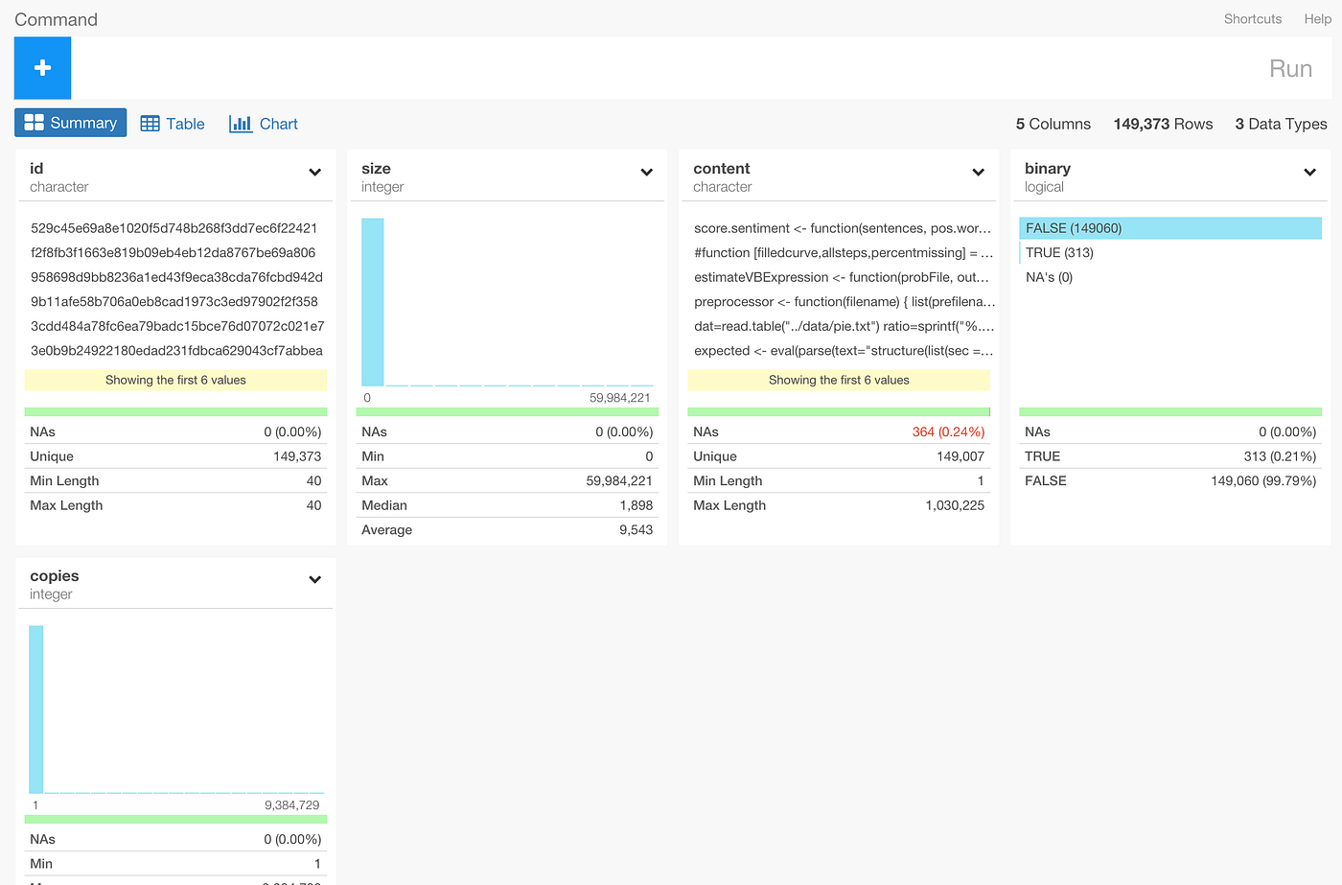
Task: Select the FALSE (149060) bar in binary column
Action: tap(1169, 228)
